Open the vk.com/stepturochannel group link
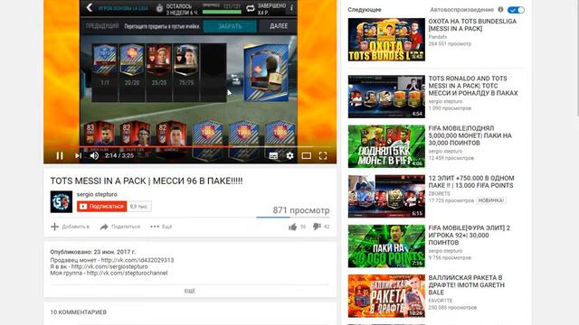 [127, 273]
